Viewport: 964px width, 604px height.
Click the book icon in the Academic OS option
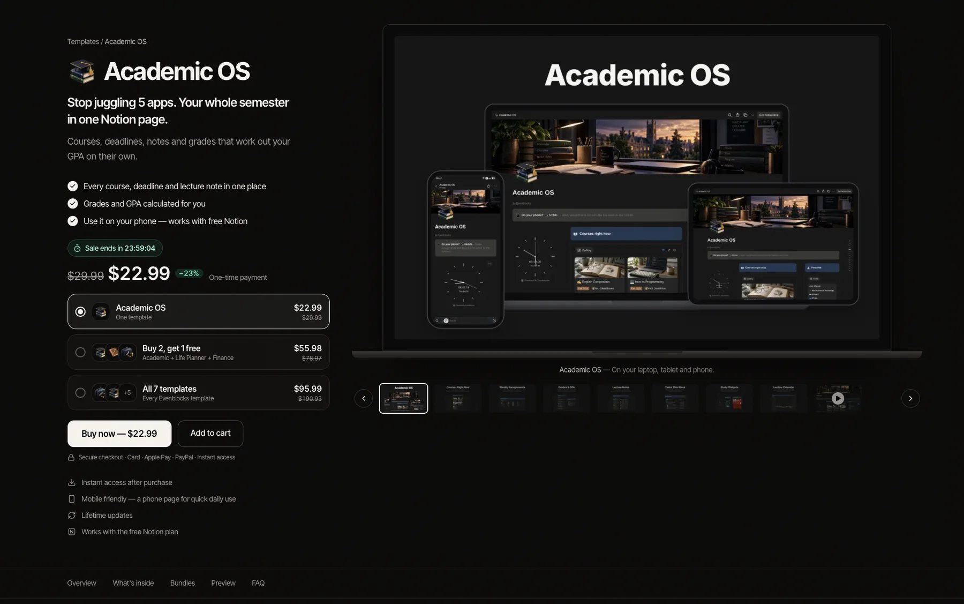[101, 311]
